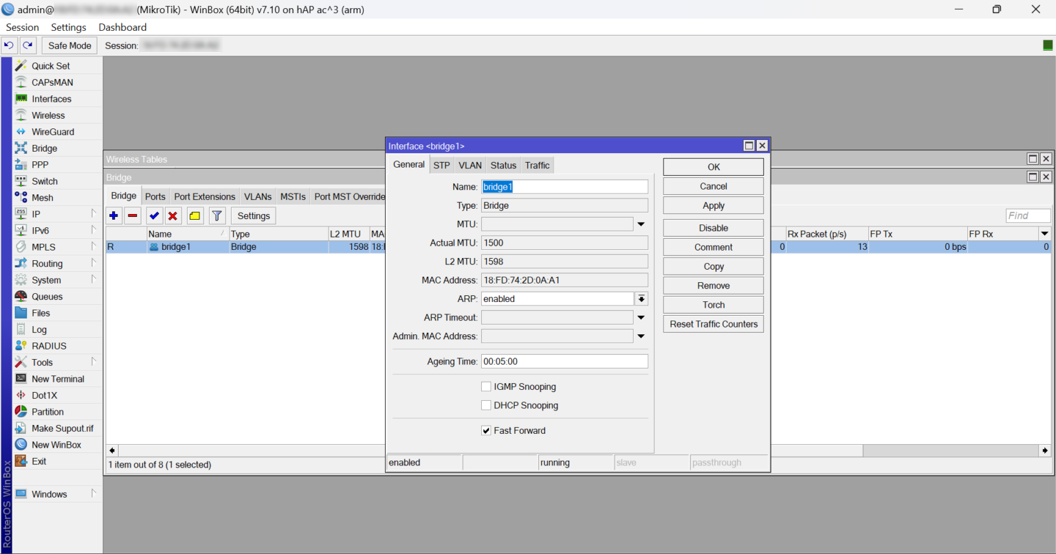The image size is (1056, 554).
Task: Open the ARP dropdown
Action: point(640,298)
